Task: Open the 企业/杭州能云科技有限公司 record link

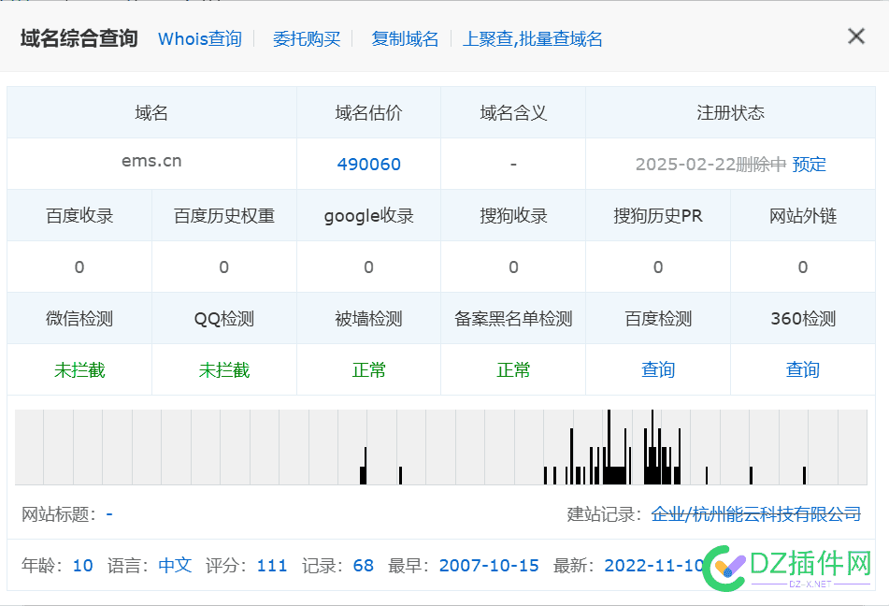Action: [756, 514]
